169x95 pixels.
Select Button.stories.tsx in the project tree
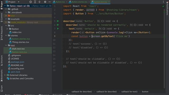21,39
